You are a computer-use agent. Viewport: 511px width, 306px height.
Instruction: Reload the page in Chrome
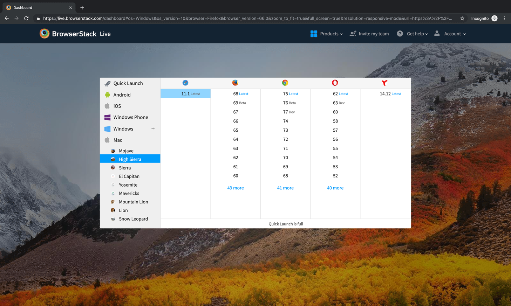26,18
